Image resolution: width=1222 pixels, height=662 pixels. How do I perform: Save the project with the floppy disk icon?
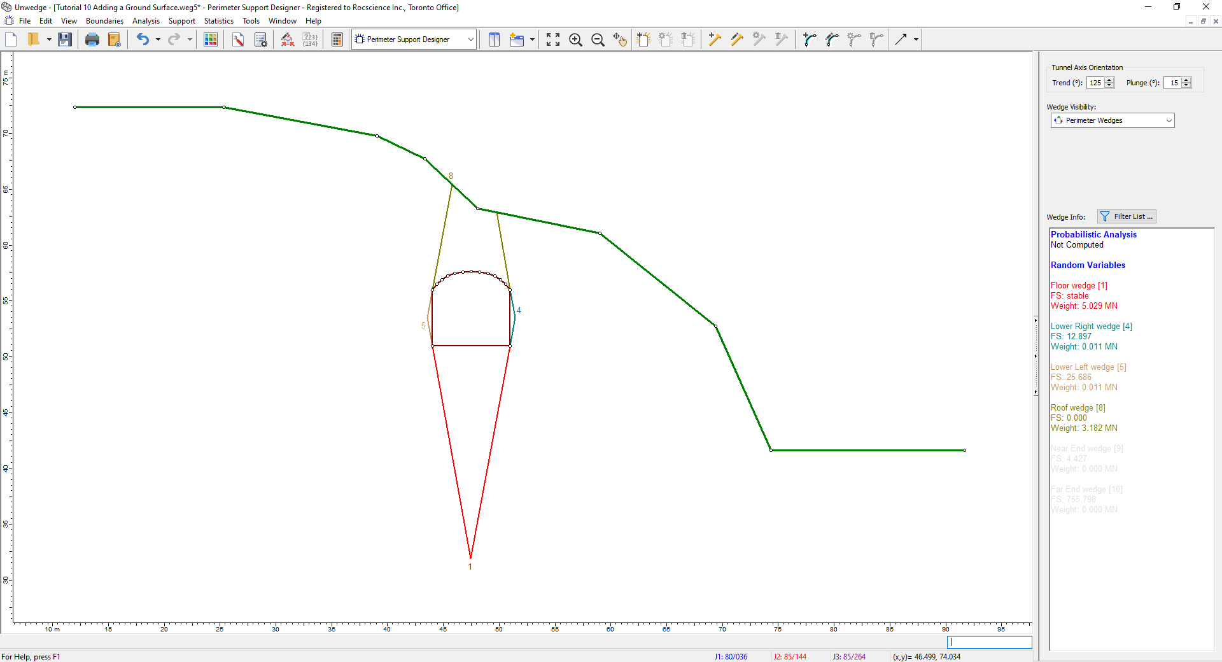pyautogui.click(x=64, y=39)
